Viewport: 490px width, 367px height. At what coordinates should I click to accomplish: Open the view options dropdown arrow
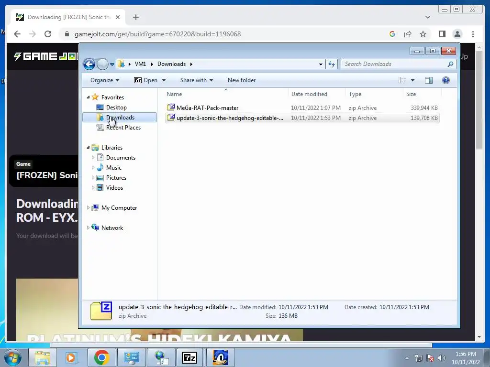[x=412, y=80]
